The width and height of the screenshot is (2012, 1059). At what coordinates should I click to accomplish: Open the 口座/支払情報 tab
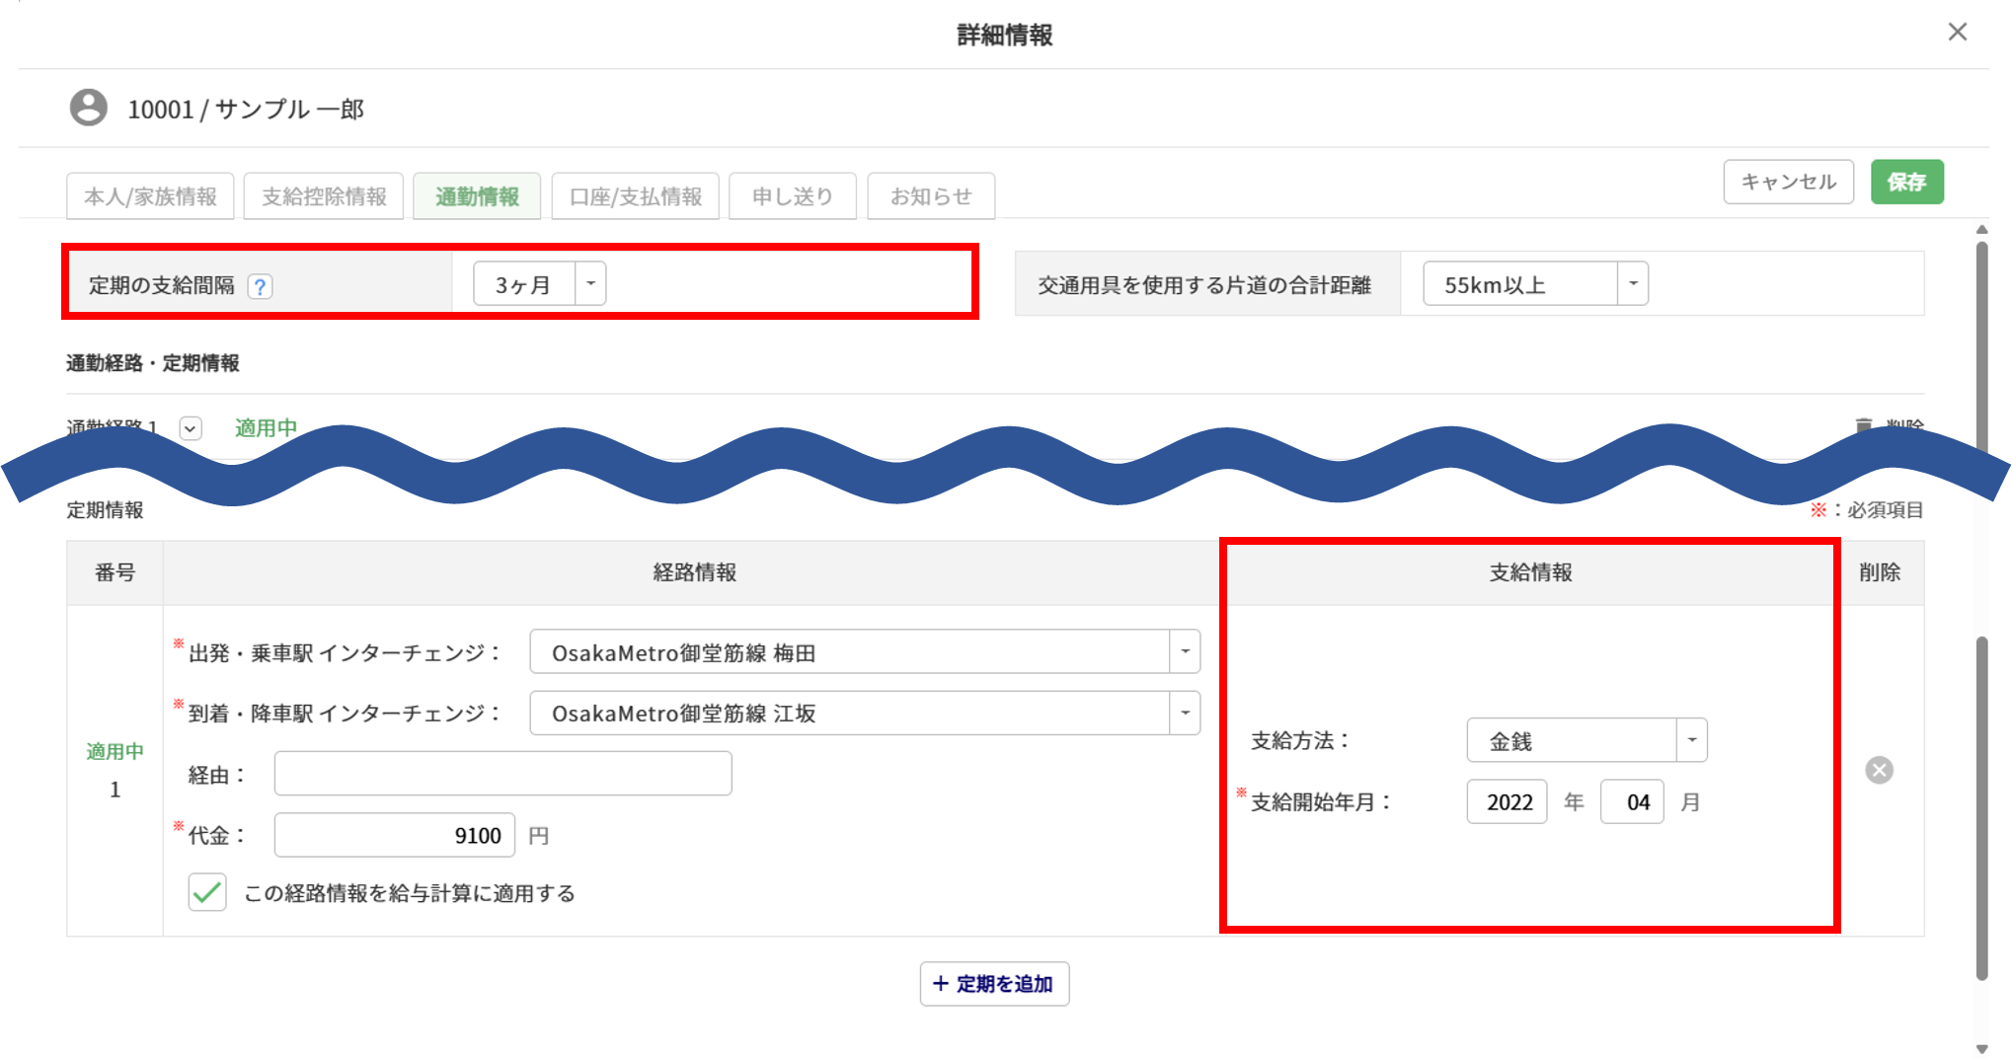coord(635,196)
